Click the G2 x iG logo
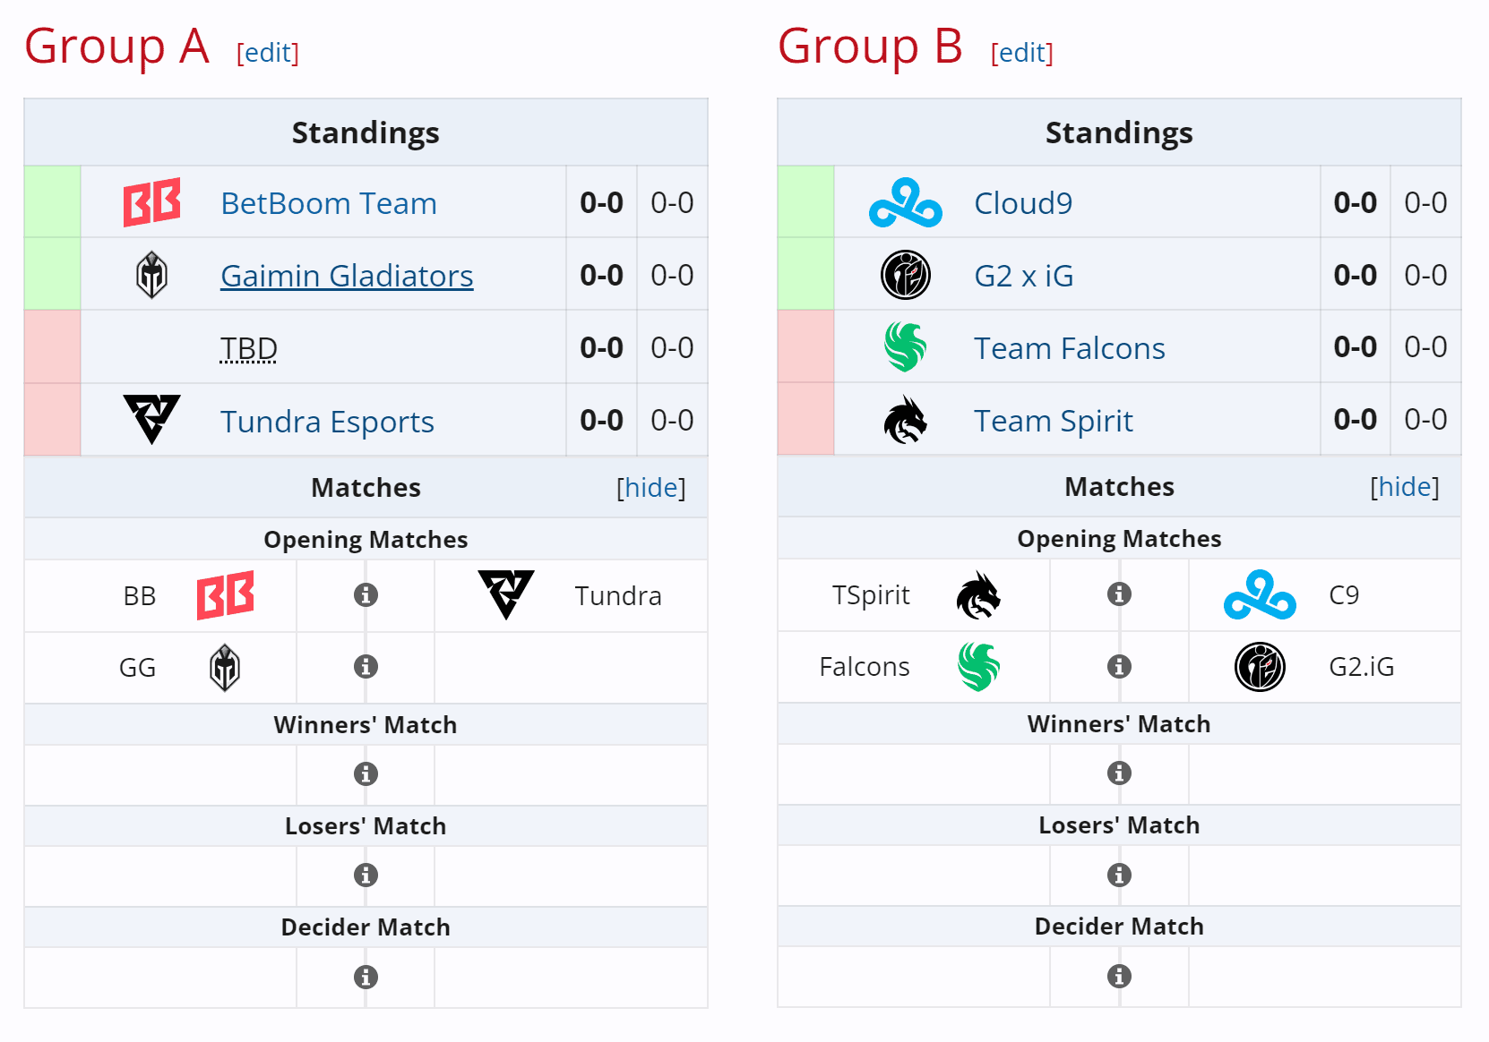This screenshot has height=1042, width=1489. [x=906, y=275]
